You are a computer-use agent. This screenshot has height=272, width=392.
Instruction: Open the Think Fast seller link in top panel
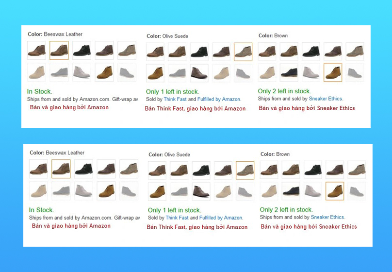tap(175, 100)
